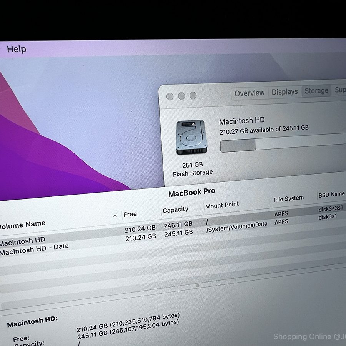Sort by the File System column header
346x346 pixels.
[289, 199]
